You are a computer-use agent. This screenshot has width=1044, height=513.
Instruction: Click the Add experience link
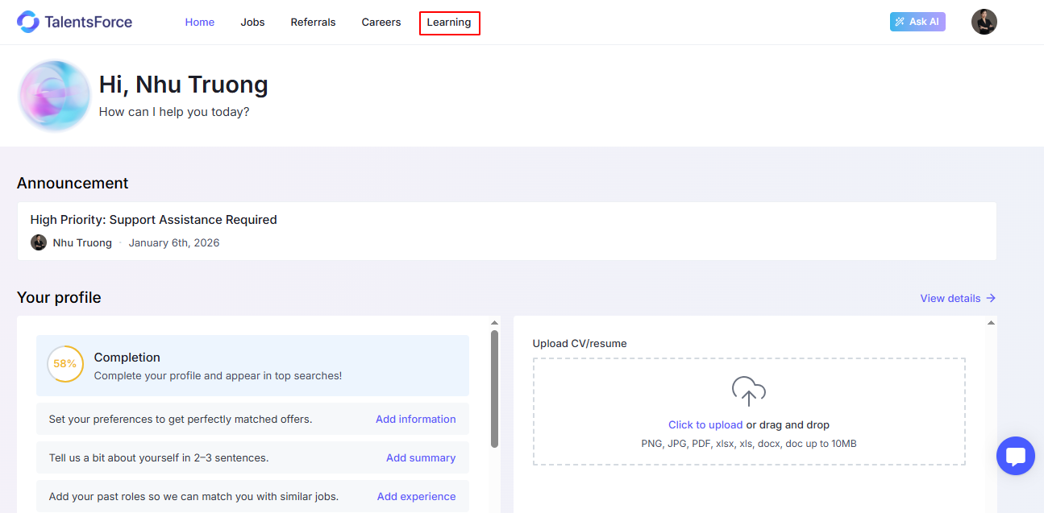pyautogui.click(x=417, y=496)
